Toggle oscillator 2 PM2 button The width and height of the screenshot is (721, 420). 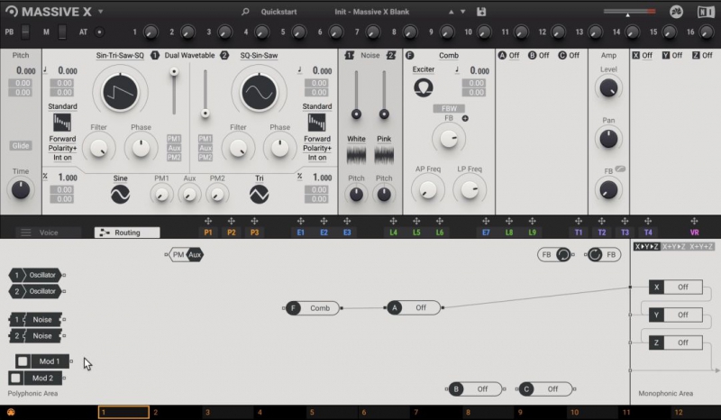[x=205, y=158]
